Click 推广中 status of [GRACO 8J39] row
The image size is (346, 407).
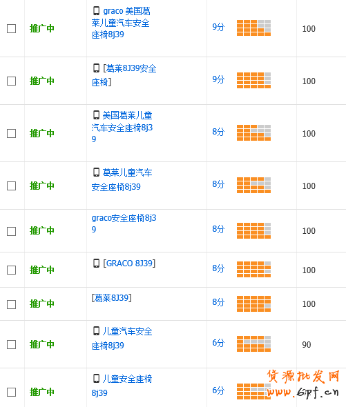pyautogui.click(x=42, y=270)
